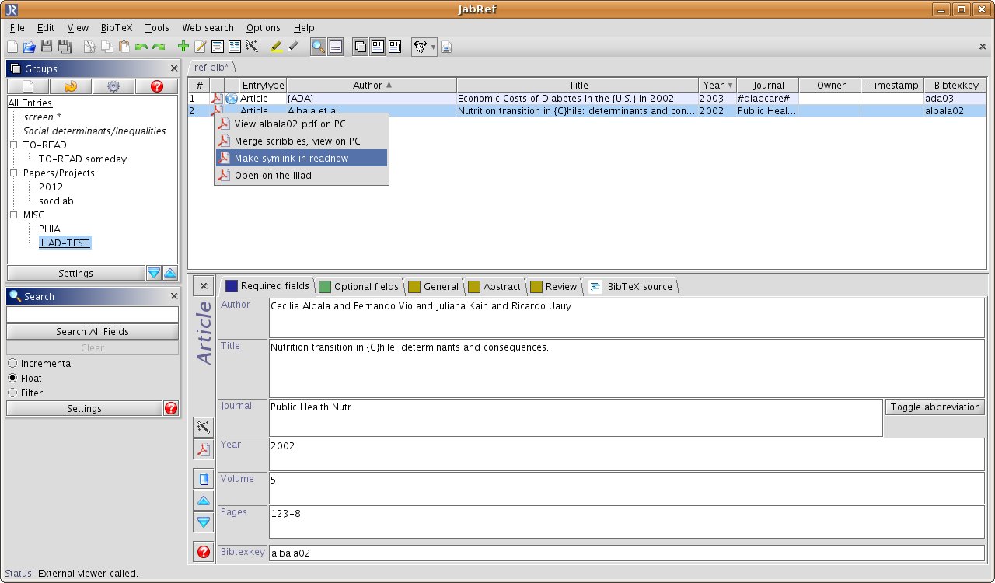Choose View albala02.pdf on PC

pos(301,124)
